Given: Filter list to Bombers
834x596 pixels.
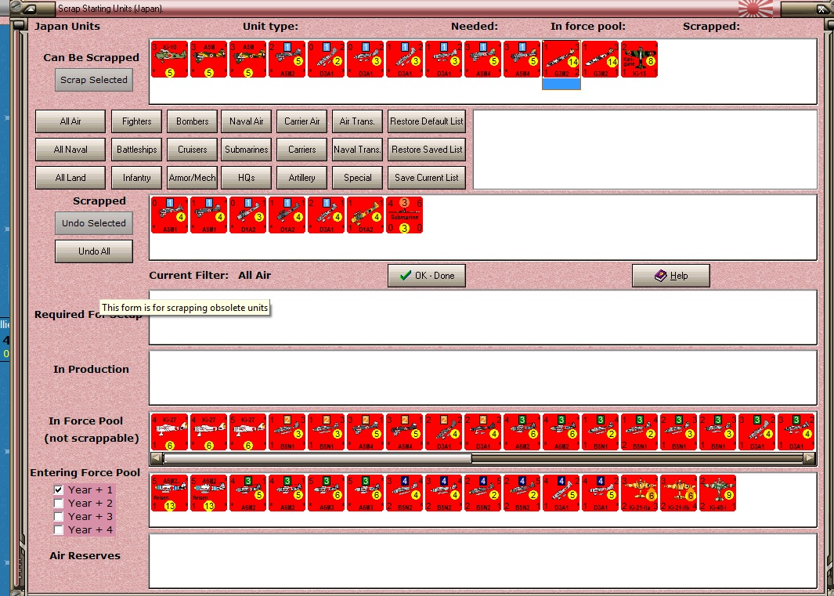Looking at the screenshot, I should [192, 121].
